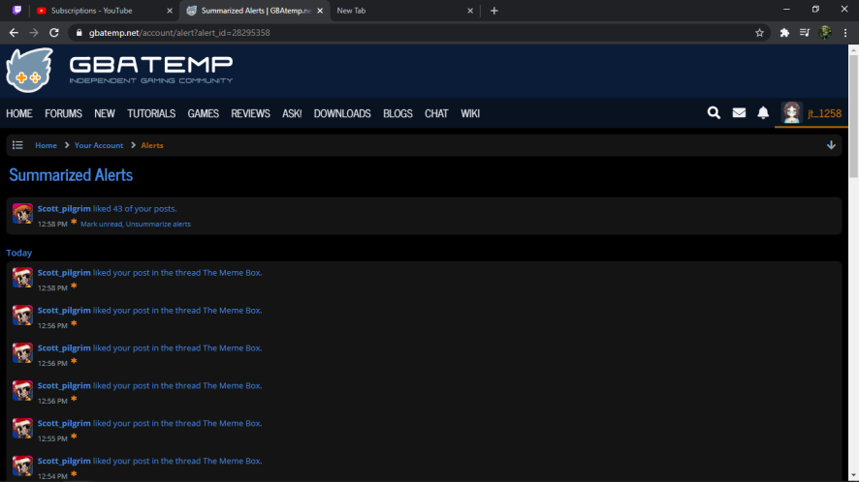This screenshot has height=482, width=859.
Task: Click the Chrome profile avatar icon
Action: (x=824, y=33)
